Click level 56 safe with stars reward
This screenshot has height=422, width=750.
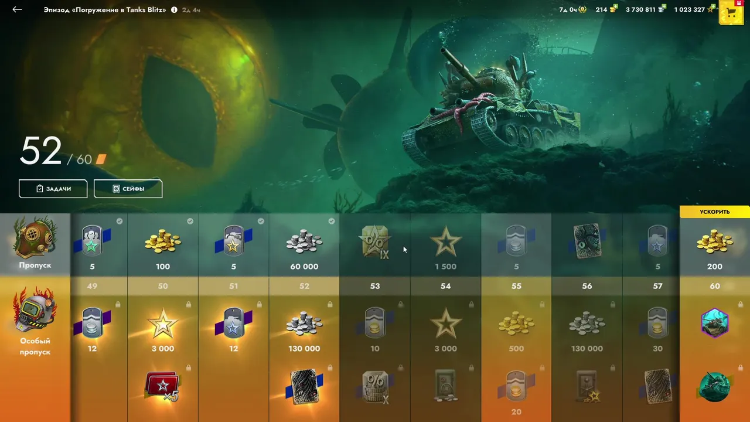coord(587,386)
